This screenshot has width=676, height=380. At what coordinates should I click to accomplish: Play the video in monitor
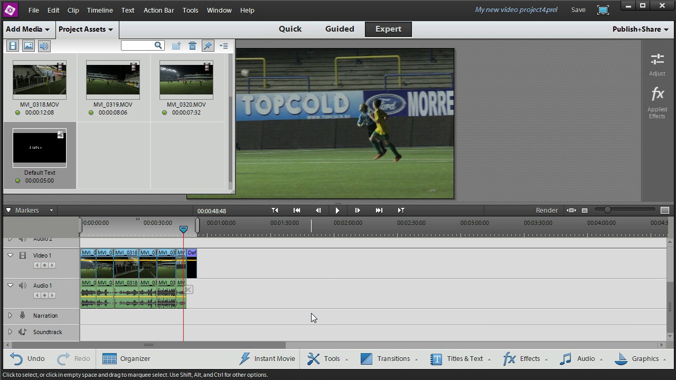(337, 210)
